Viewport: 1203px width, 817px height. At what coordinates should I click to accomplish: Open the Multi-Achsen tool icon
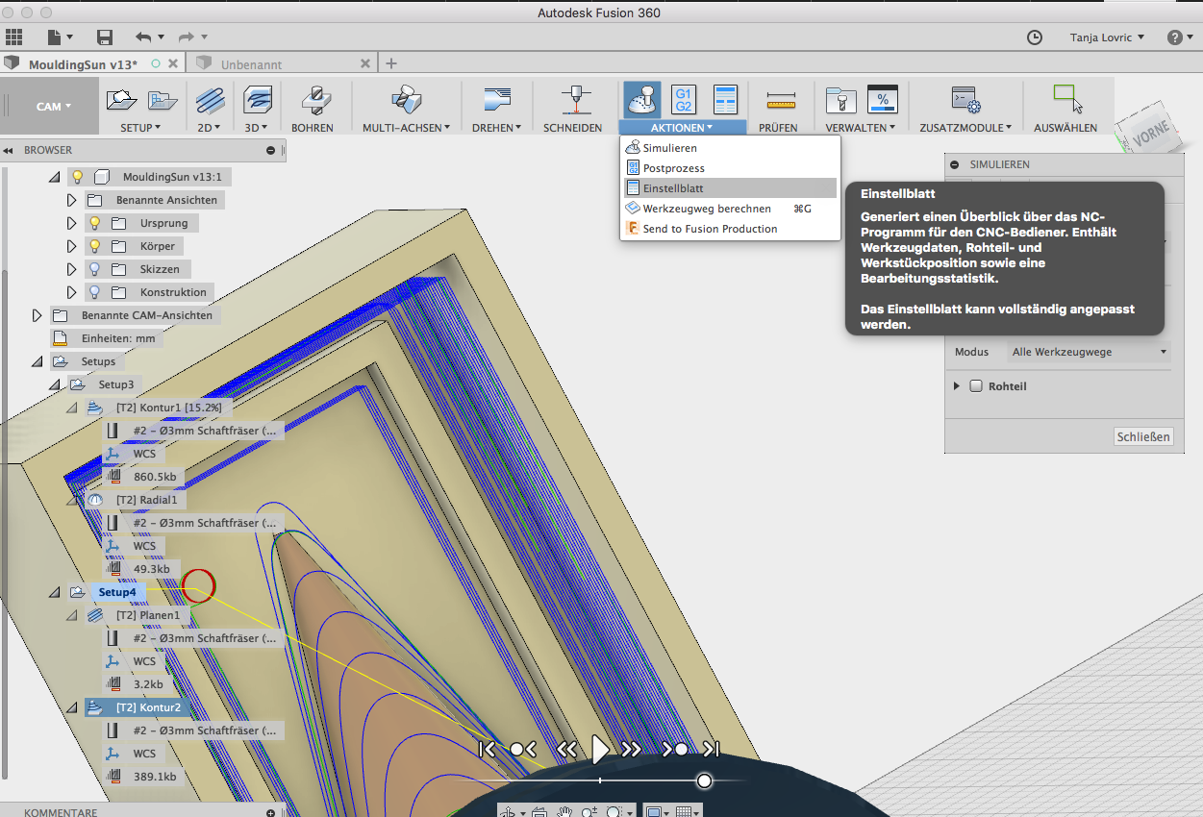point(405,100)
